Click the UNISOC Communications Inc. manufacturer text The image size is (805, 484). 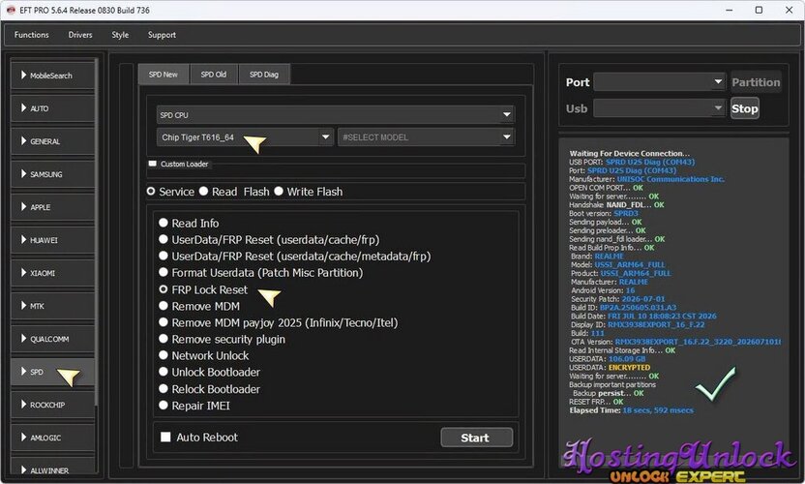pyautogui.click(x=671, y=179)
